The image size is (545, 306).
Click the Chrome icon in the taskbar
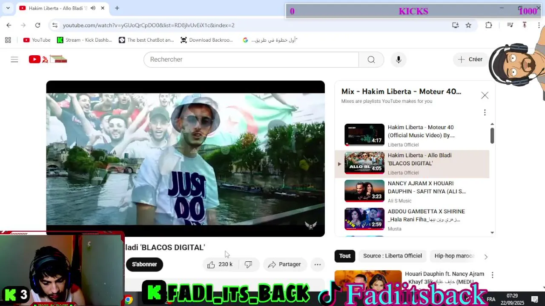click(x=128, y=300)
